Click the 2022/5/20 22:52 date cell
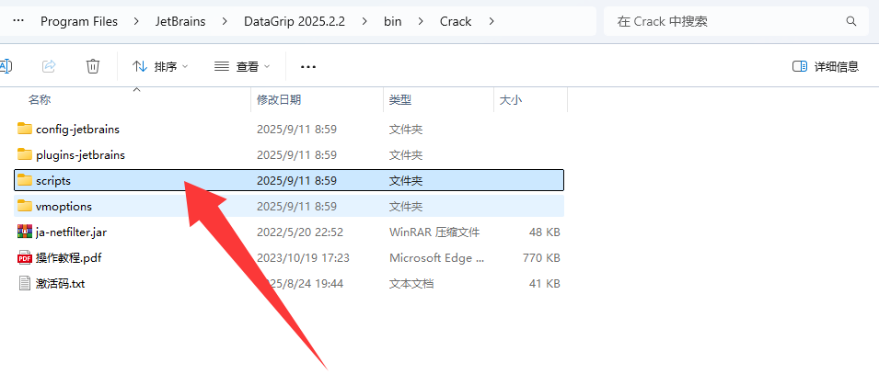 point(299,232)
